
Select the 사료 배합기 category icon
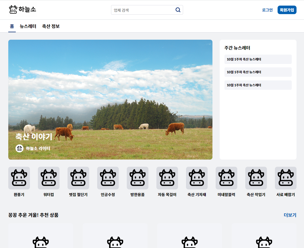[x=286, y=178]
